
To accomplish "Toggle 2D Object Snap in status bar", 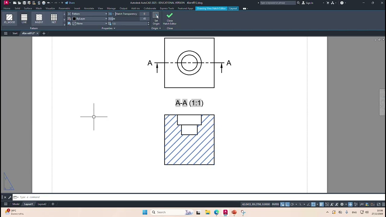I will click(313, 204).
